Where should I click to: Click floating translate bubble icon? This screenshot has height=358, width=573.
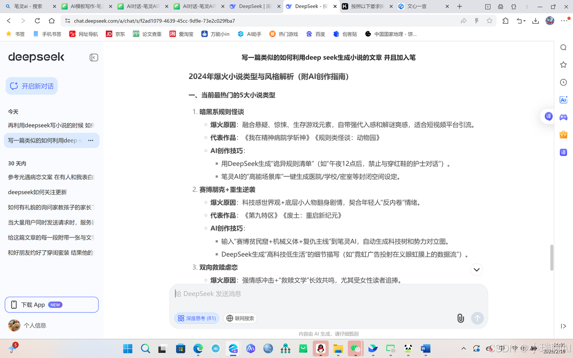point(549,116)
